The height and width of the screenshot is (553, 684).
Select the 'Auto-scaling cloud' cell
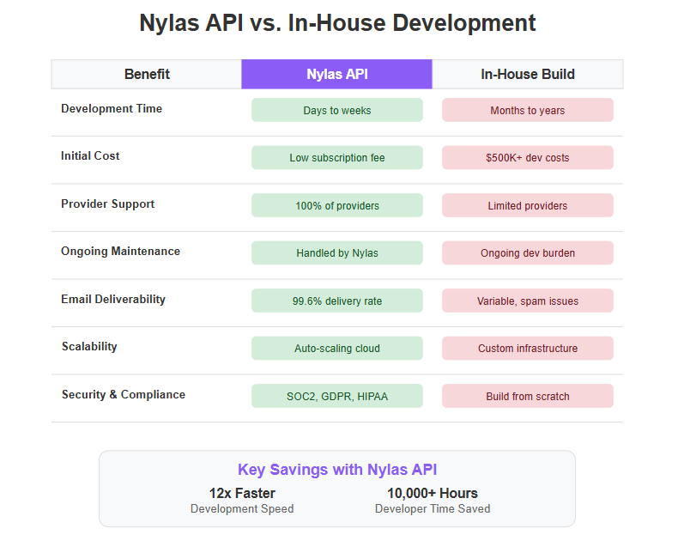pyautogui.click(x=336, y=349)
